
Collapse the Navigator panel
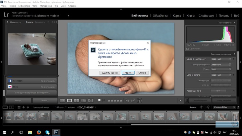pos(8,22)
